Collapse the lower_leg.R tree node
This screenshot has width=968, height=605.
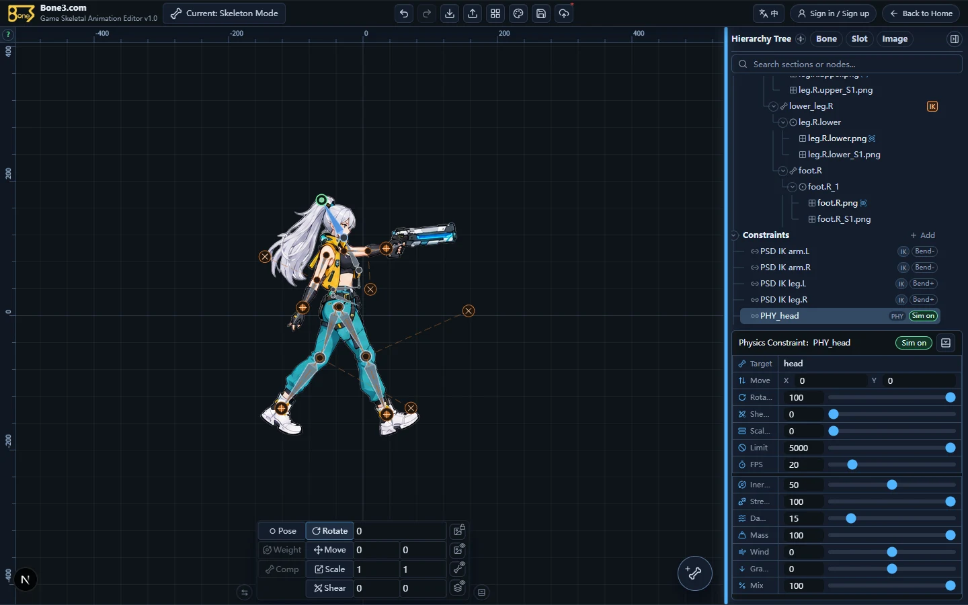774,106
